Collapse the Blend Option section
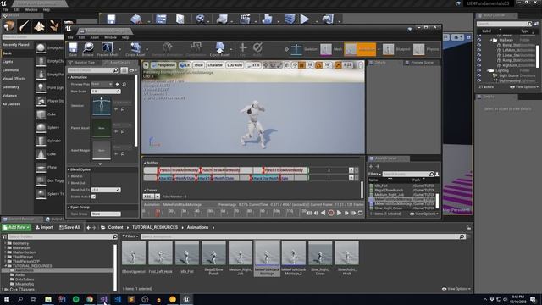 69,169
